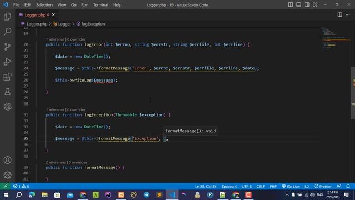Click '0 overrides' lens above formatMessage
355x200 pixels.
[x=78, y=162]
